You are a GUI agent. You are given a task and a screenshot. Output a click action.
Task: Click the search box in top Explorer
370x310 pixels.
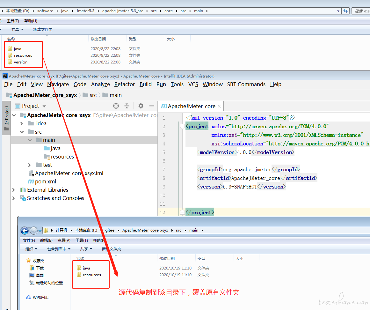pos(361,11)
